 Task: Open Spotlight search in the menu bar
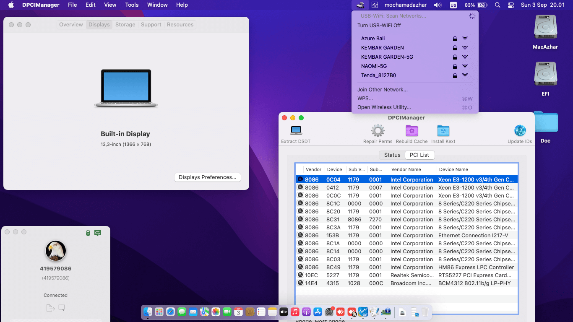click(497, 5)
